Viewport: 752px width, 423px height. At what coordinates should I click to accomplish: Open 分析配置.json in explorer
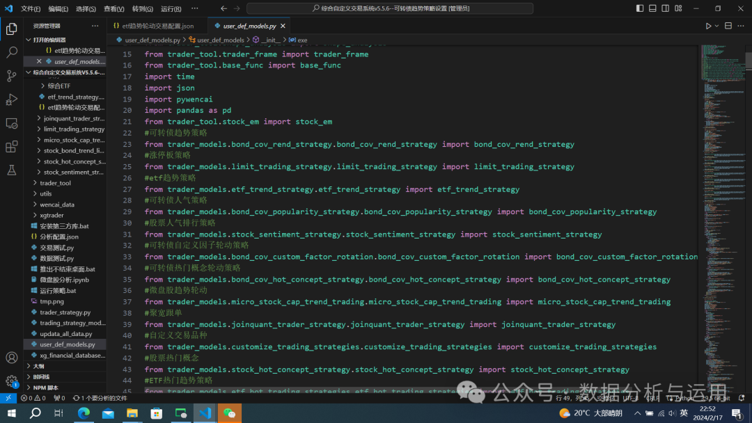click(65, 237)
